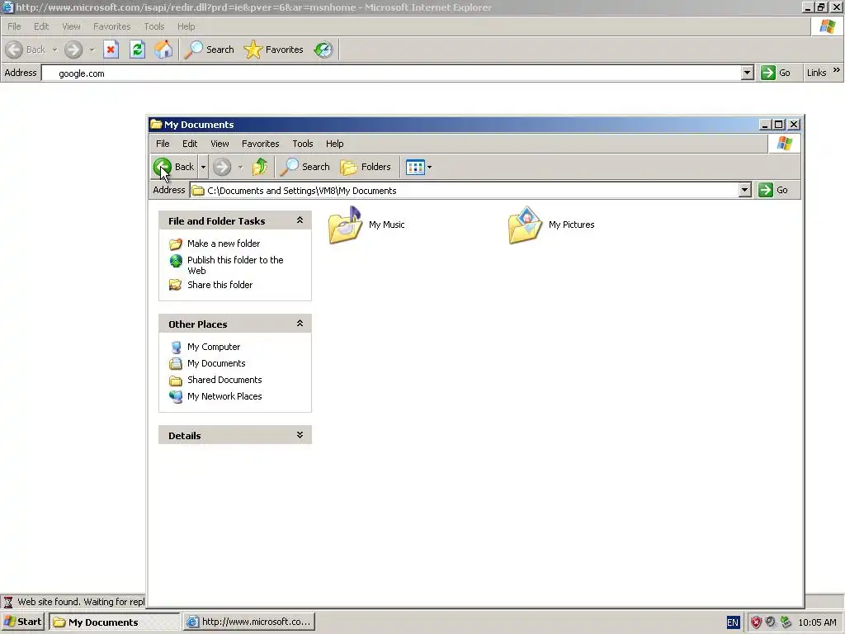Open the Forward history dropdown in My Documents
Image resolution: width=845 pixels, height=634 pixels.
(240, 167)
